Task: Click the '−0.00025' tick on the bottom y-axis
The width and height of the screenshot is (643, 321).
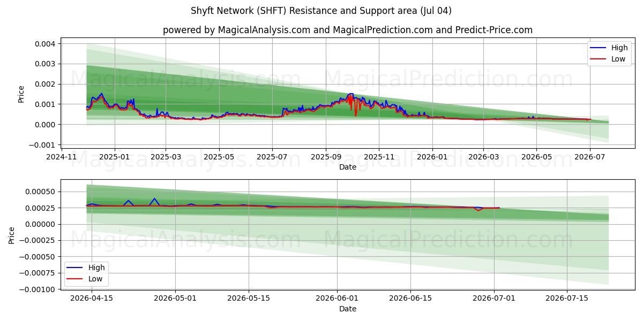Action: click(39, 241)
